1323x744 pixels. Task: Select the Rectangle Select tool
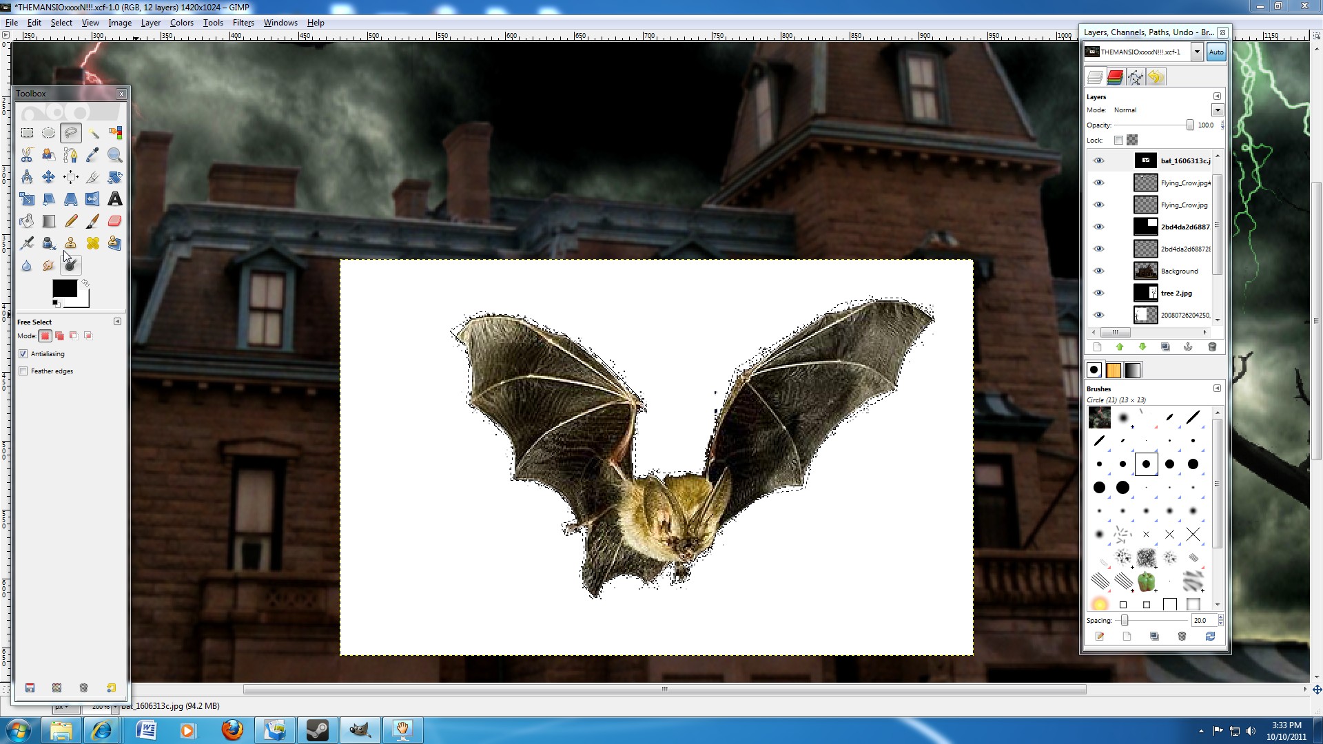coord(27,133)
